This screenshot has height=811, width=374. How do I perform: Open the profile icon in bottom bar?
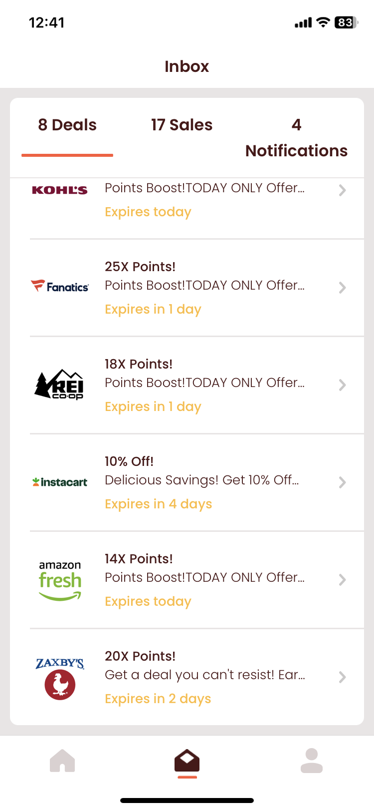[312, 761]
